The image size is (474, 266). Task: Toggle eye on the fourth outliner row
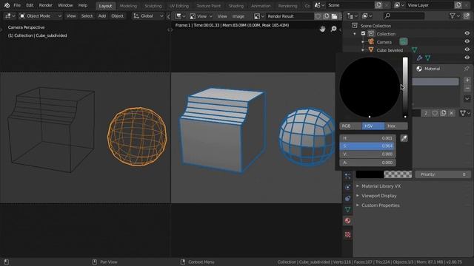[467, 58]
